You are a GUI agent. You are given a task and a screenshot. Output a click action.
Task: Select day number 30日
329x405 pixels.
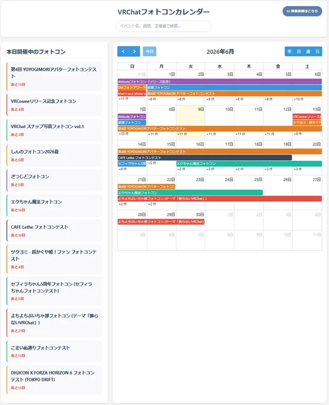click(x=200, y=214)
